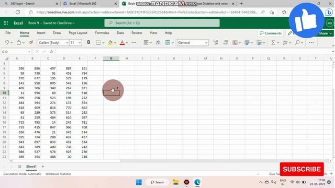Click Workbook Statistics in status bar
Viewport: 335px width, 188px height.
[58, 174]
